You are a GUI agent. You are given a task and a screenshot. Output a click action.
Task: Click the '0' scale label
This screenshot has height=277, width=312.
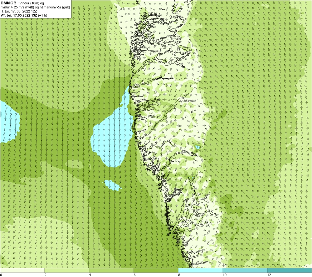tap(1, 275)
